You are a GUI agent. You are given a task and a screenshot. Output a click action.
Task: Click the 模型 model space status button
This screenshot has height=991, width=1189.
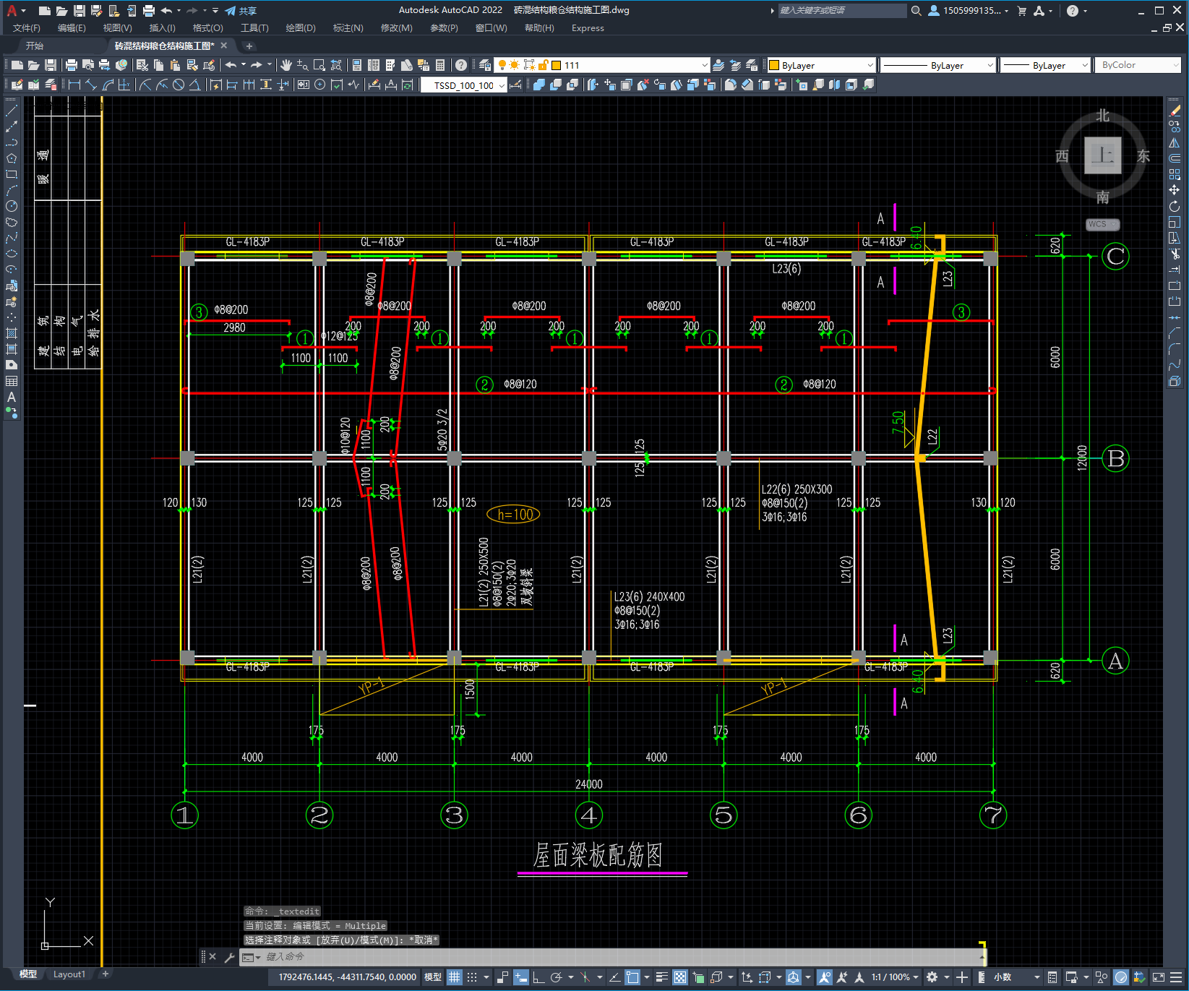click(433, 977)
